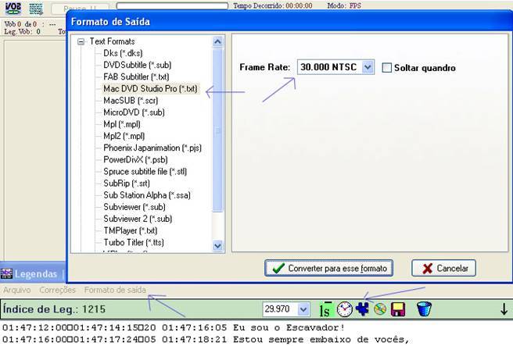513x346 pixels.
Task: Select MacSUB (*.scr) format
Action: pos(131,100)
